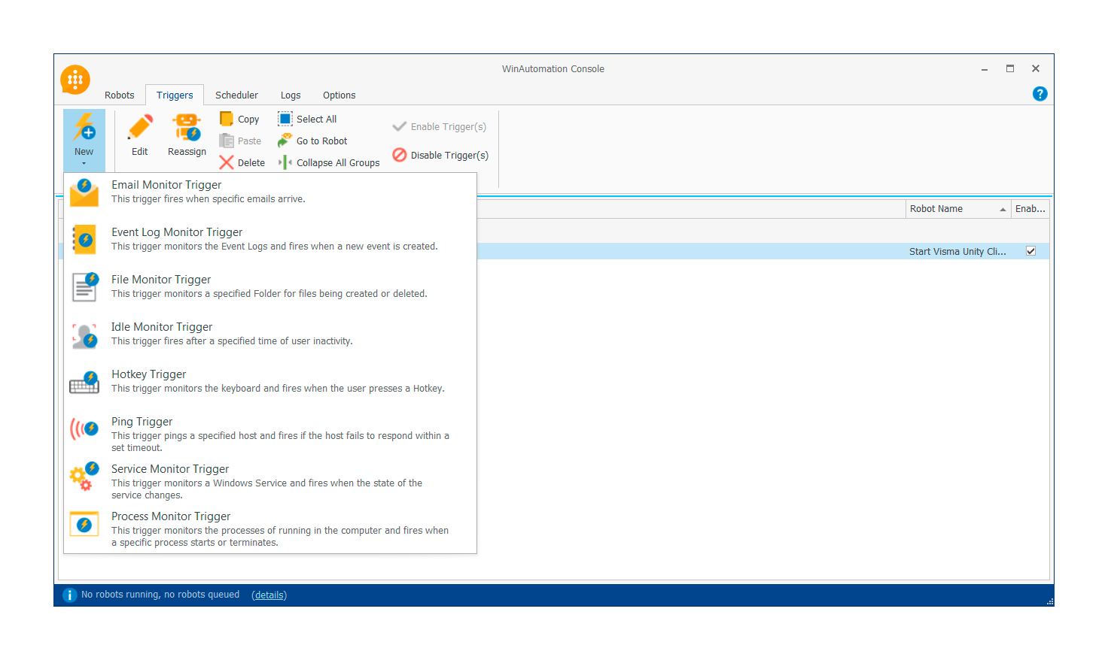Uncheck the Enabled checkbox for Visma robot
The image size is (1108, 660).
coord(1030,251)
